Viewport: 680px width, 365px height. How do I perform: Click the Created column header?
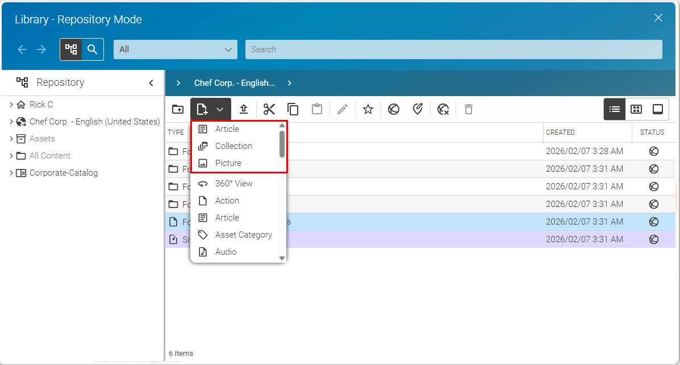pyautogui.click(x=560, y=132)
